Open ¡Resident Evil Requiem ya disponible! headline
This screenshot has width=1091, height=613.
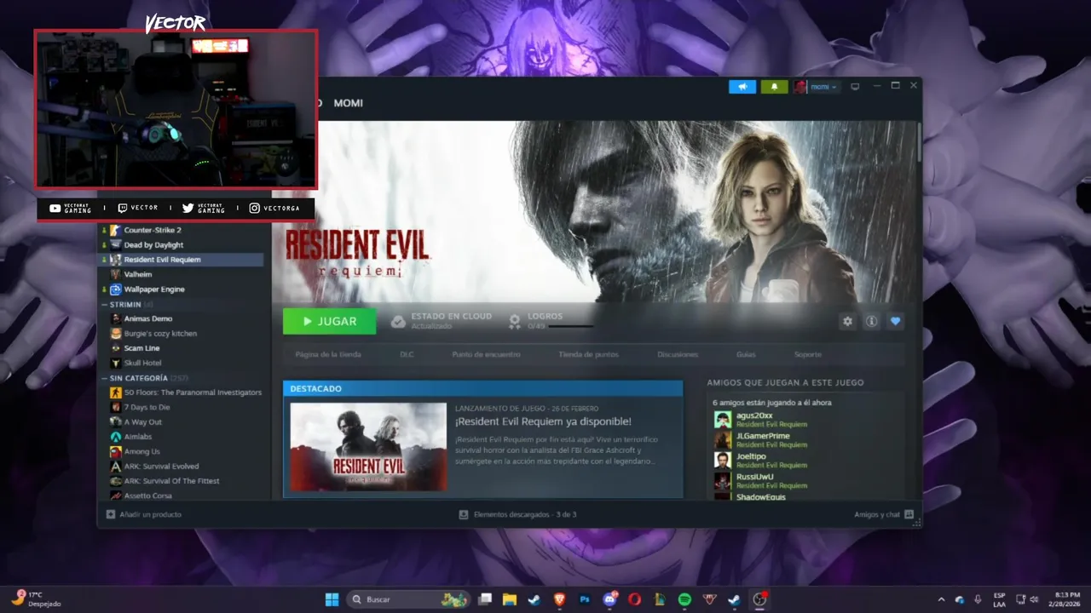pyautogui.click(x=543, y=421)
